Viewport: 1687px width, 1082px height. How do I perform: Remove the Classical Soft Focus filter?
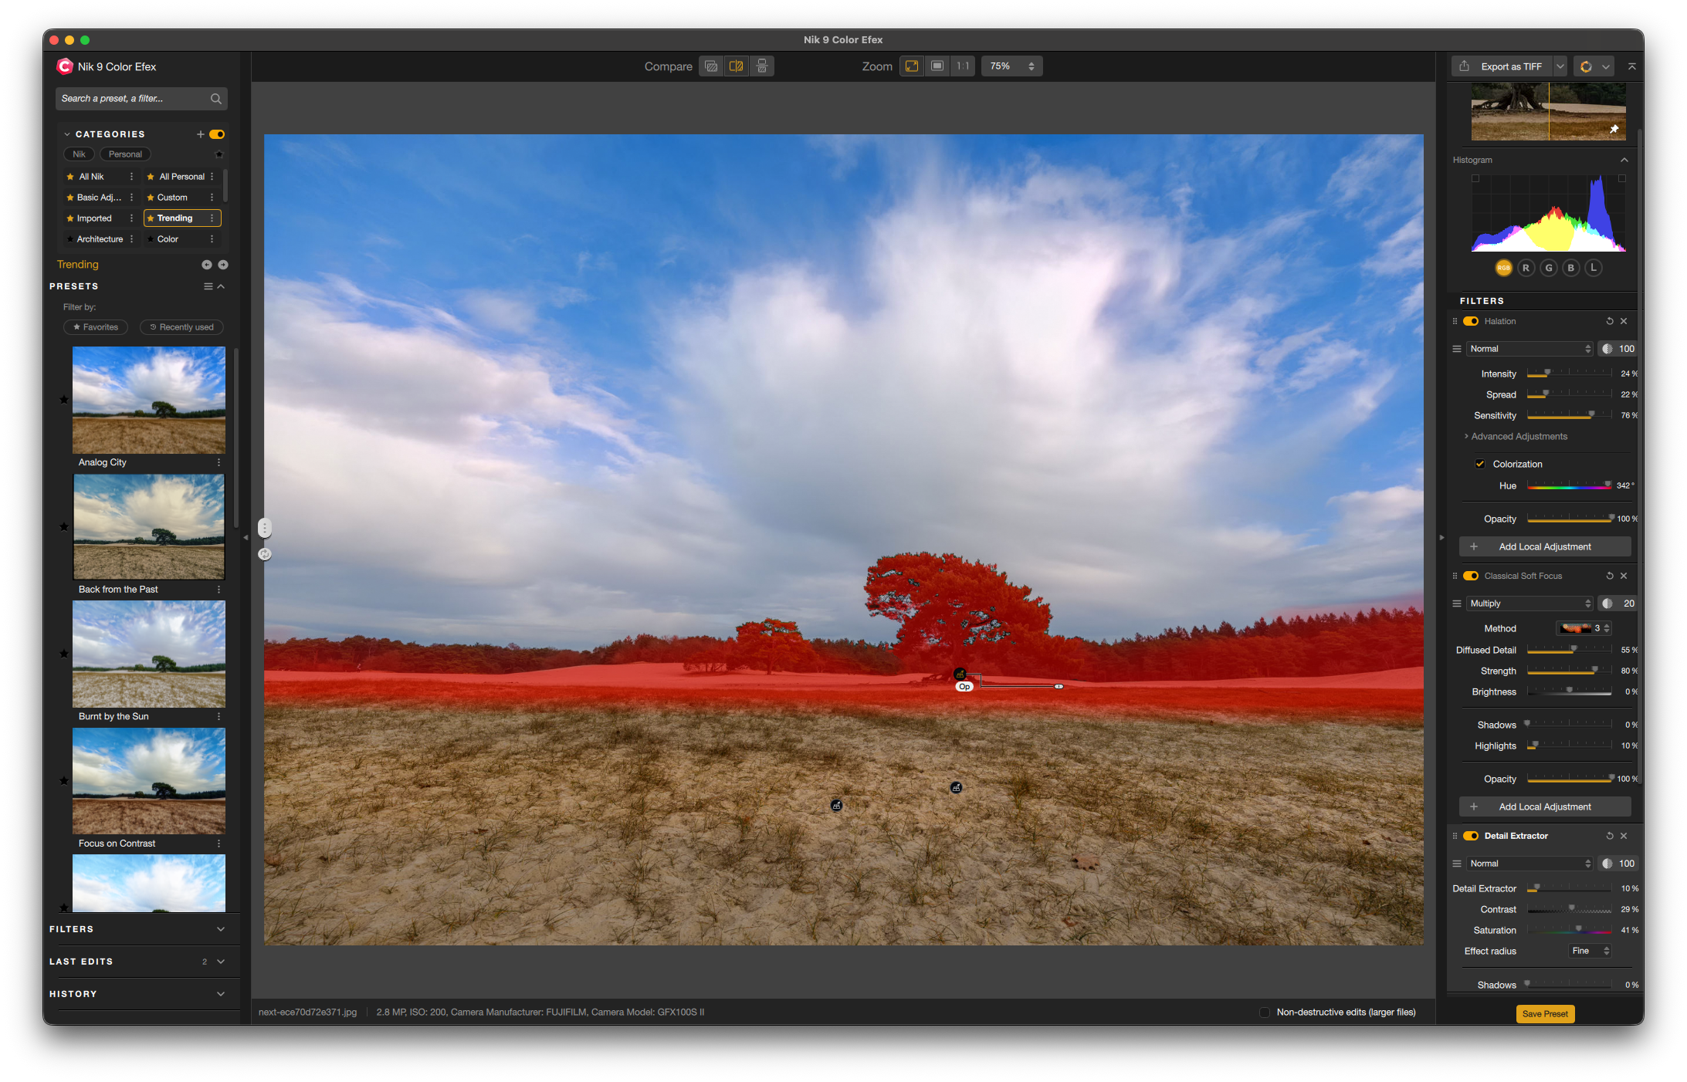tap(1624, 576)
